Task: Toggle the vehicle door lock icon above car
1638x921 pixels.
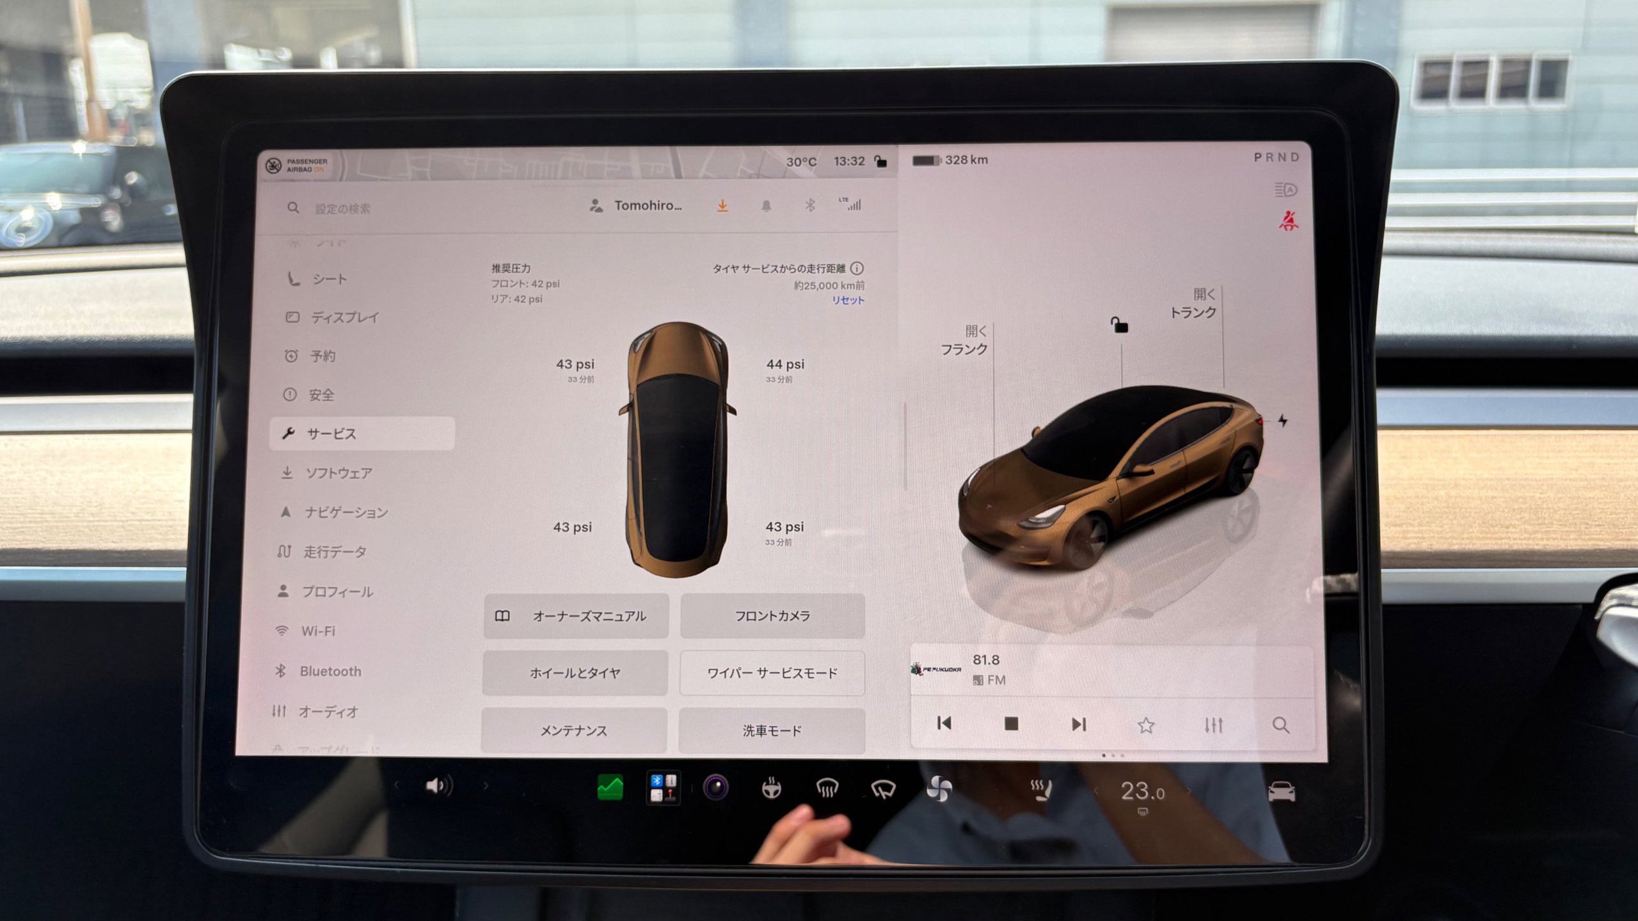Action: pyautogui.click(x=1119, y=325)
